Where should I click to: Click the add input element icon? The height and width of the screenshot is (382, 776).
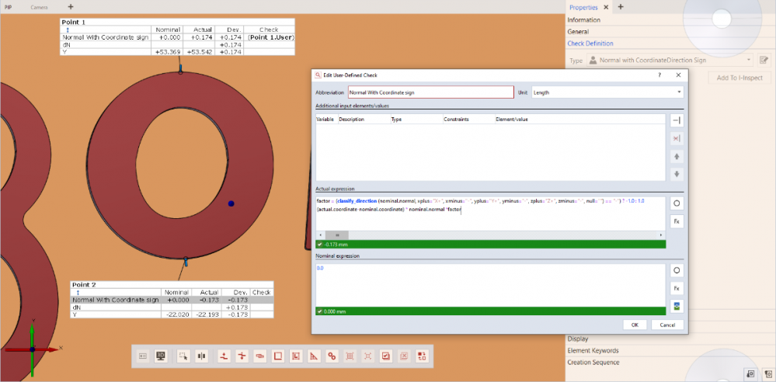[676, 120]
